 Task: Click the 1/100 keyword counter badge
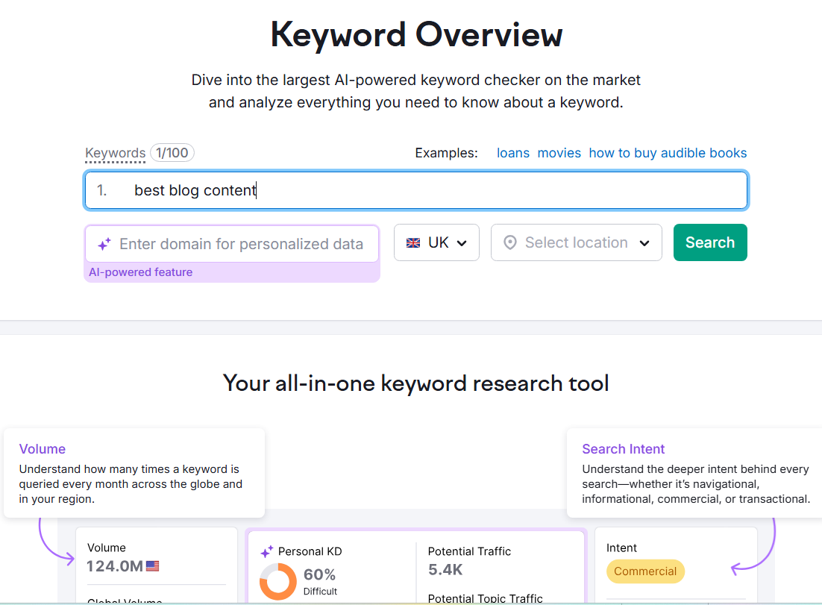tap(172, 153)
